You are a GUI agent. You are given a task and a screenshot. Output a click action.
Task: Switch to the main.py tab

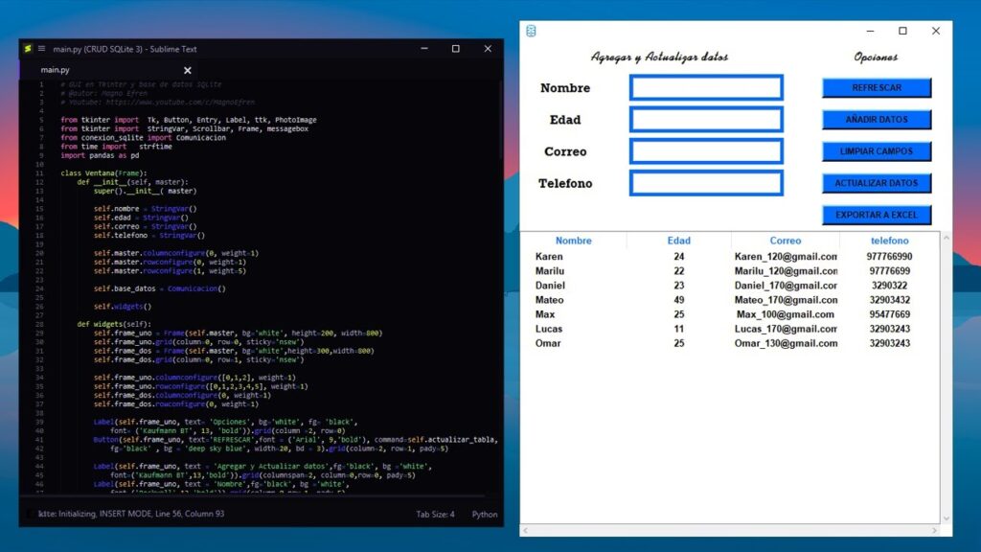coord(55,70)
